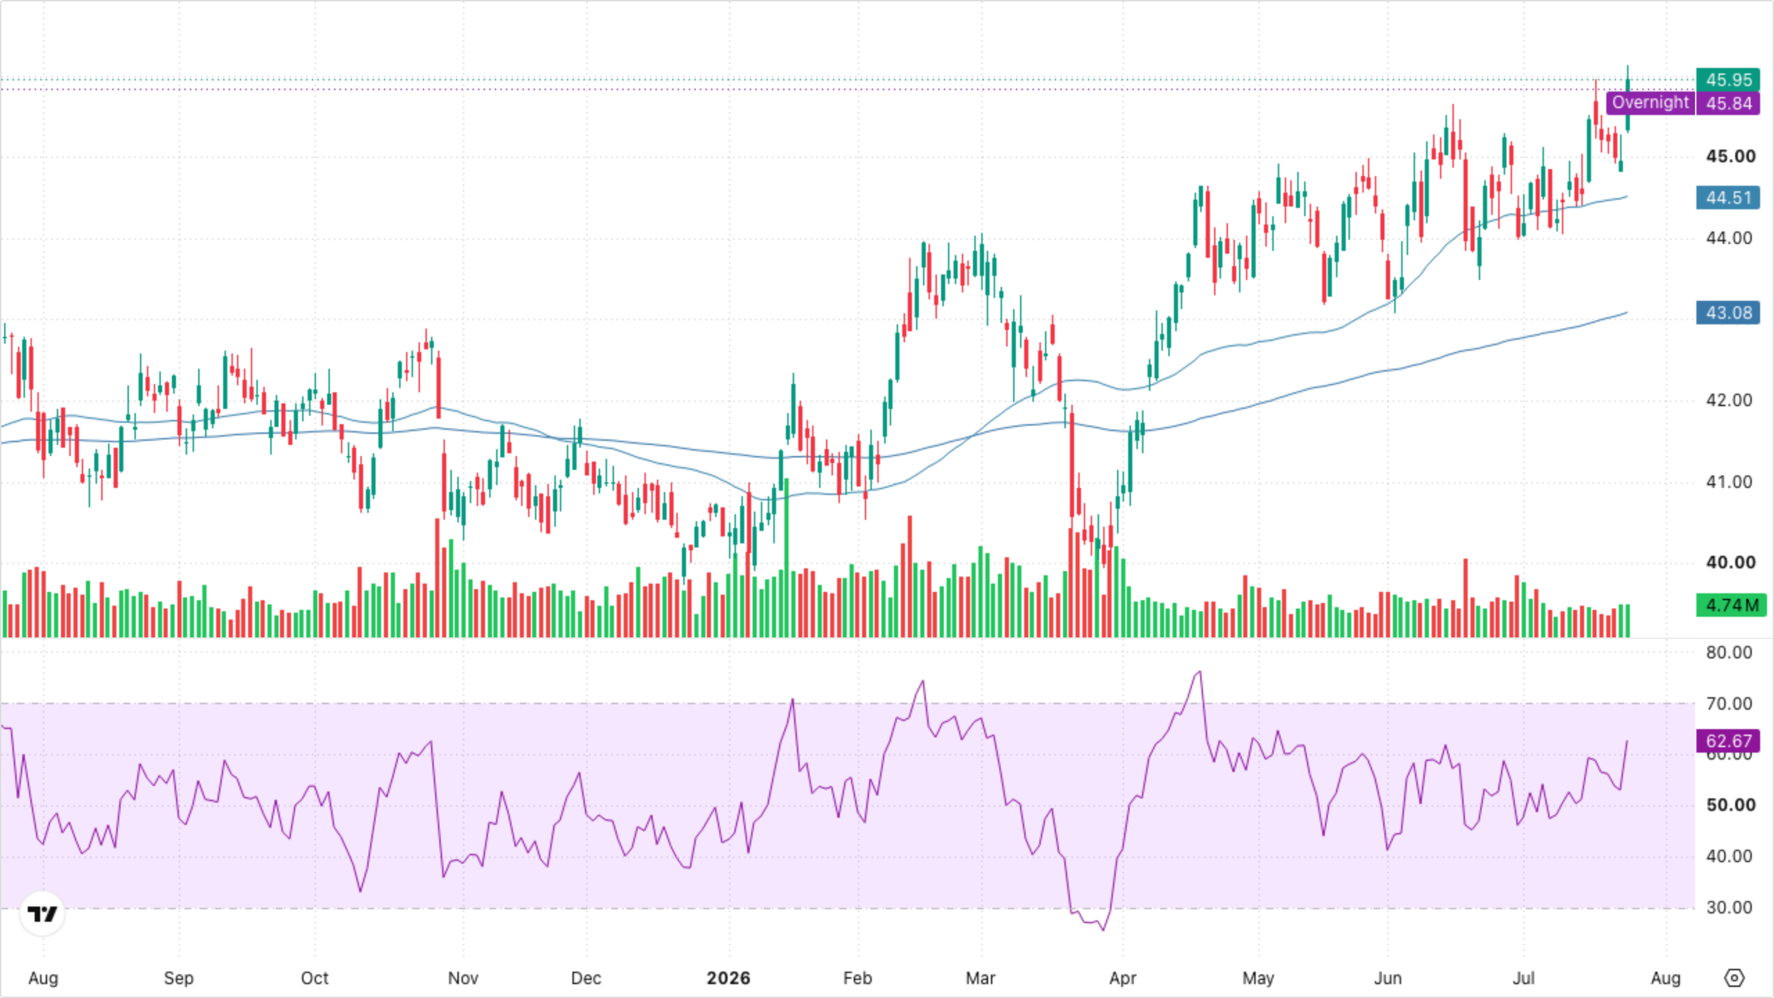Open chart settings hexagon icon
Image resolution: width=1774 pixels, height=998 pixels.
(x=1734, y=978)
